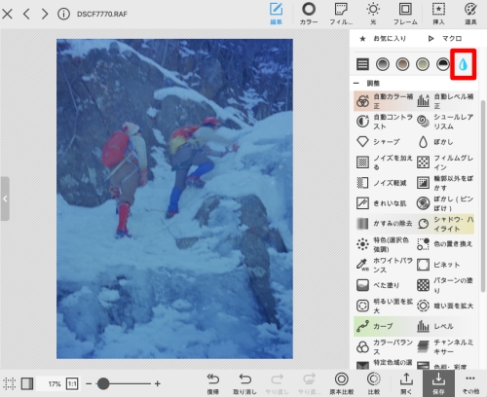
Task: Select べた塗り fill
Action: click(x=385, y=285)
